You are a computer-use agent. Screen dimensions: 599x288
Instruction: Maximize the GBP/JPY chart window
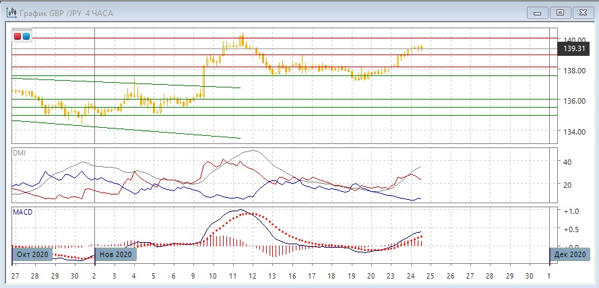point(560,12)
